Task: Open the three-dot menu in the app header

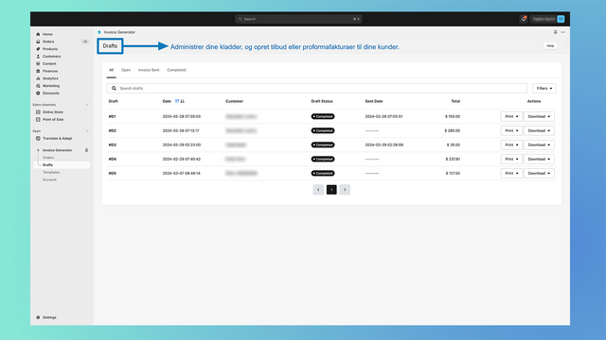Action: click(x=563, y=32)
